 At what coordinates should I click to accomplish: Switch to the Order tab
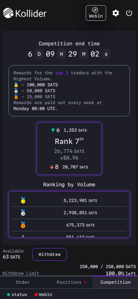[x=23, y=282]
